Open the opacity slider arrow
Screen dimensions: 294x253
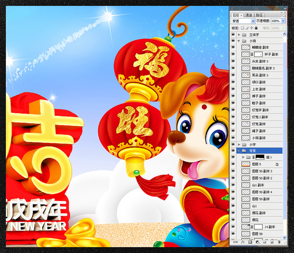point(283,21)
